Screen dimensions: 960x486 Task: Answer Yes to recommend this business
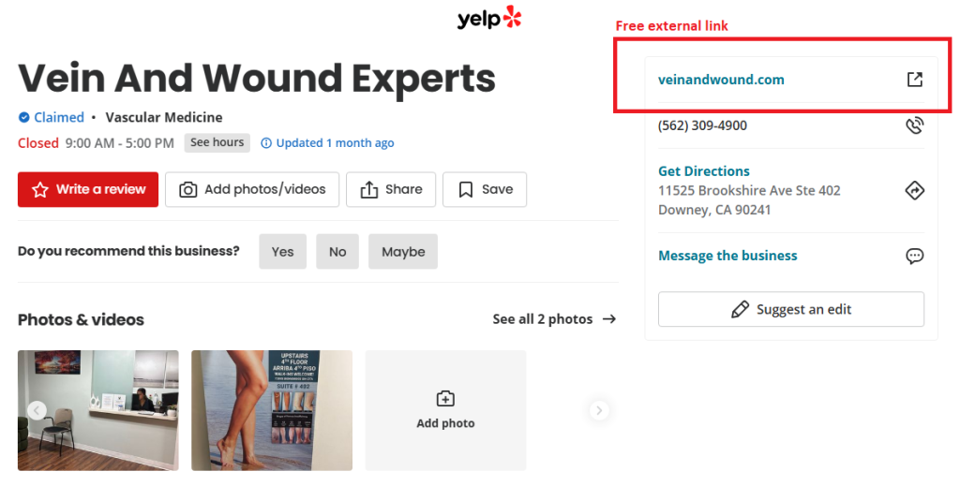click(x=282, y=252)
